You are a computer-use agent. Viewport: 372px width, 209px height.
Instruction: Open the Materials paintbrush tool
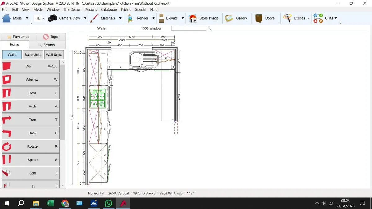tap(94, 18)
